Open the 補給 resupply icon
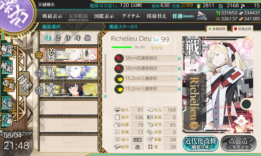 (x=7, y=67)
